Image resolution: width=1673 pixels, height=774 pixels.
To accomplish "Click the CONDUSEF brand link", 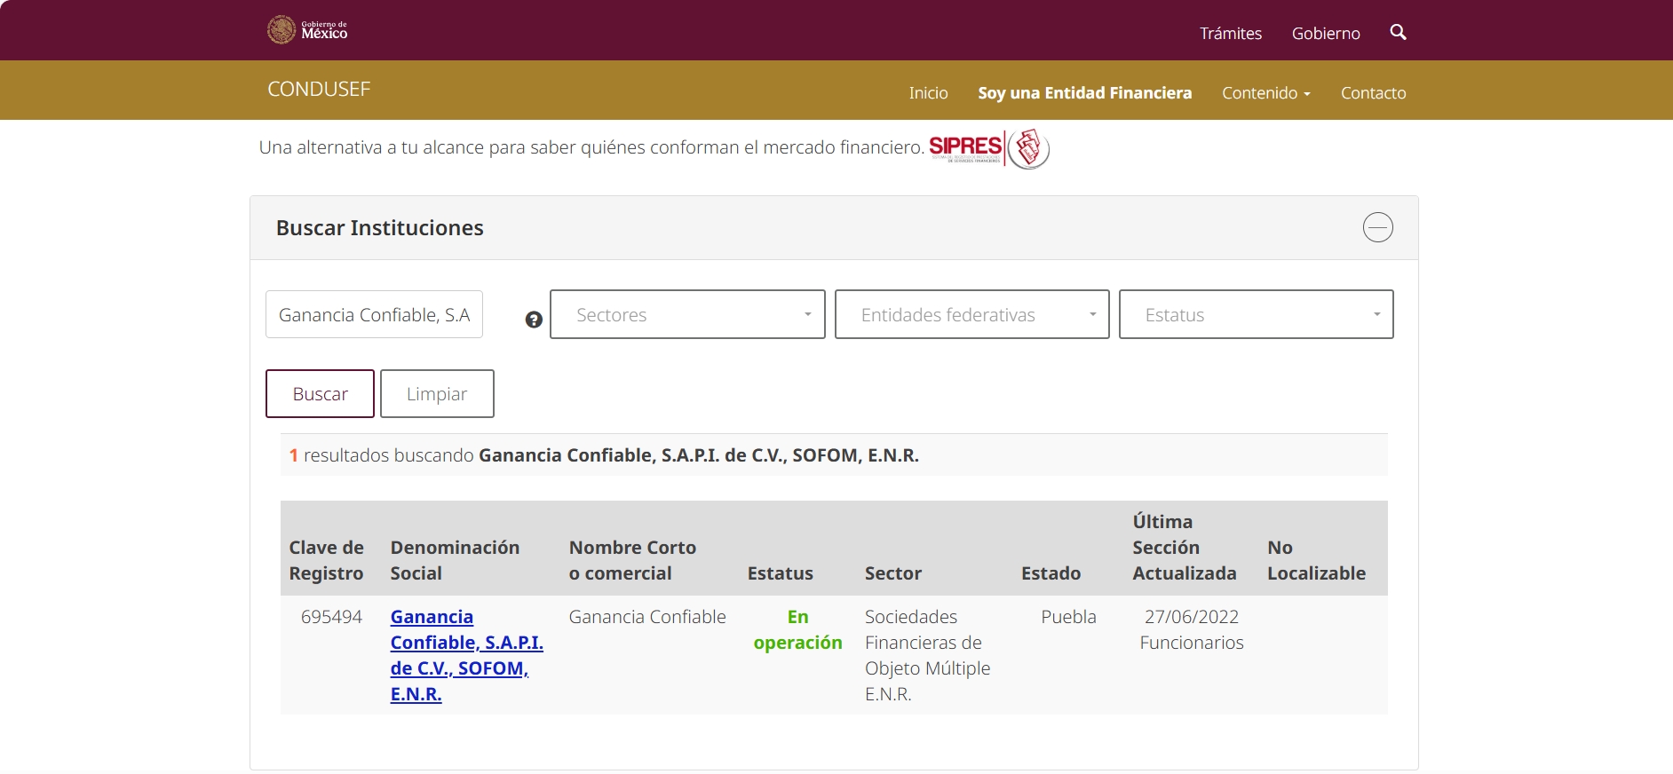I will [319, 89].
